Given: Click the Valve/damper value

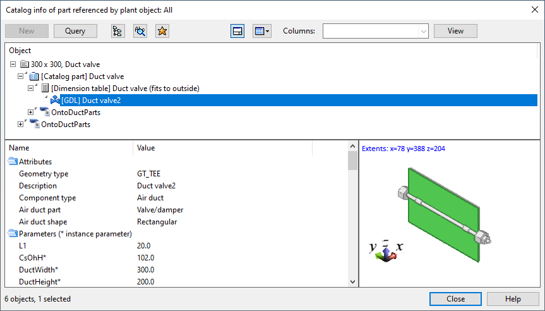Looking at the screenshot, I should point(160,210).
